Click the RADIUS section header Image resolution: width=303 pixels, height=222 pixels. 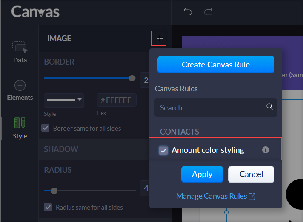click(x=58, y=170)
